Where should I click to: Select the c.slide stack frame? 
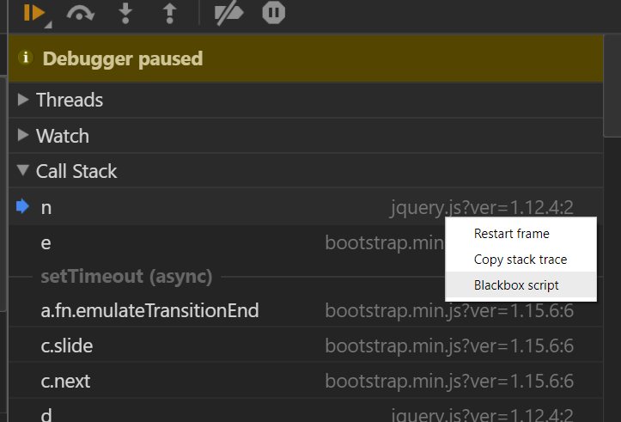pyautogui.click(x=306, y=346)
